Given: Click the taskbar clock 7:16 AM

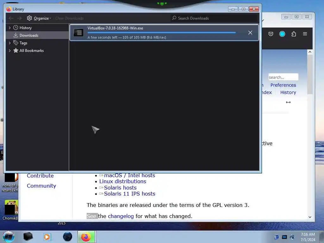Looking at the screenshot, I should point(308,234).
